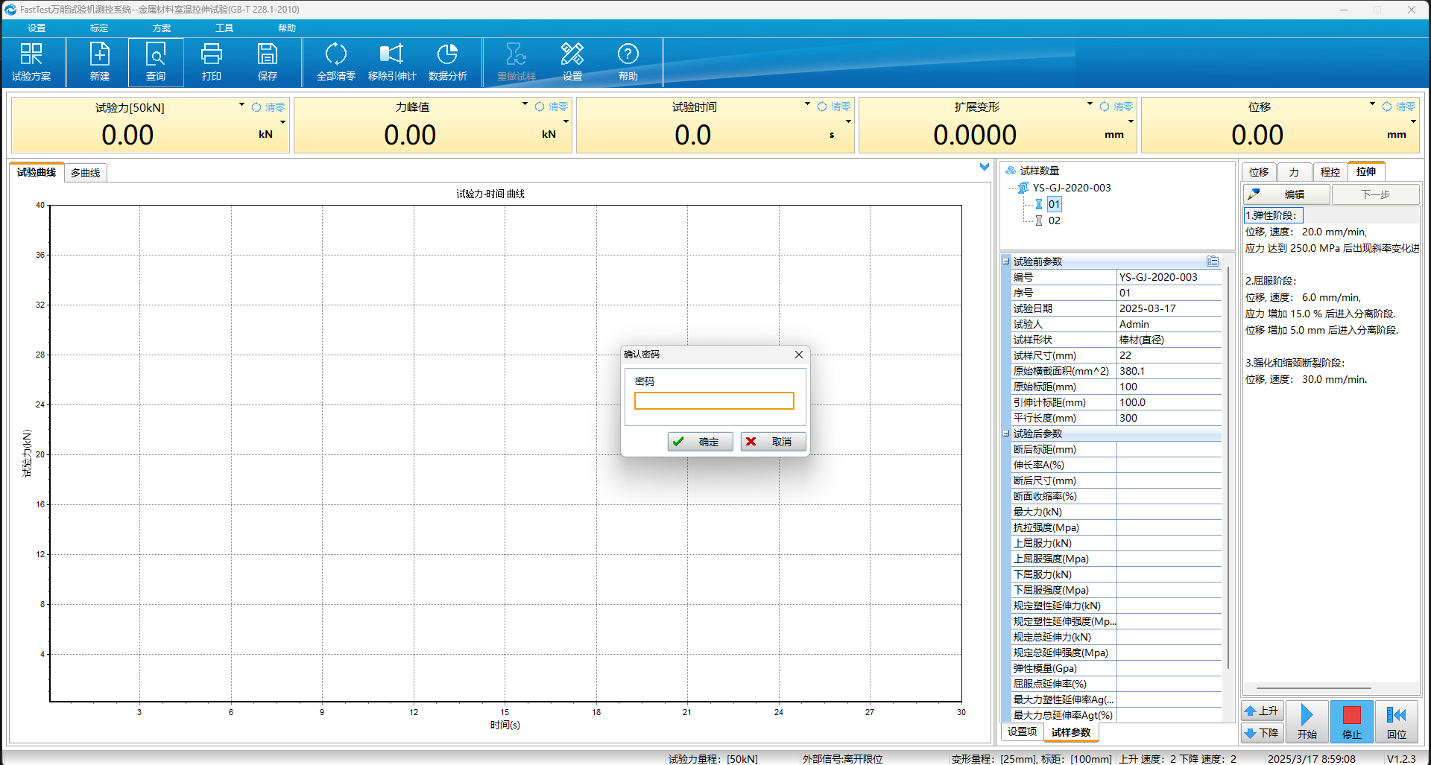Click 确定 in the password dialog
The height and width of the screenshot is (765, 1431).
click(700, 442)
